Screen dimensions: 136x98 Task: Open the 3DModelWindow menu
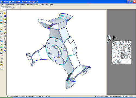tap(10, 5)
